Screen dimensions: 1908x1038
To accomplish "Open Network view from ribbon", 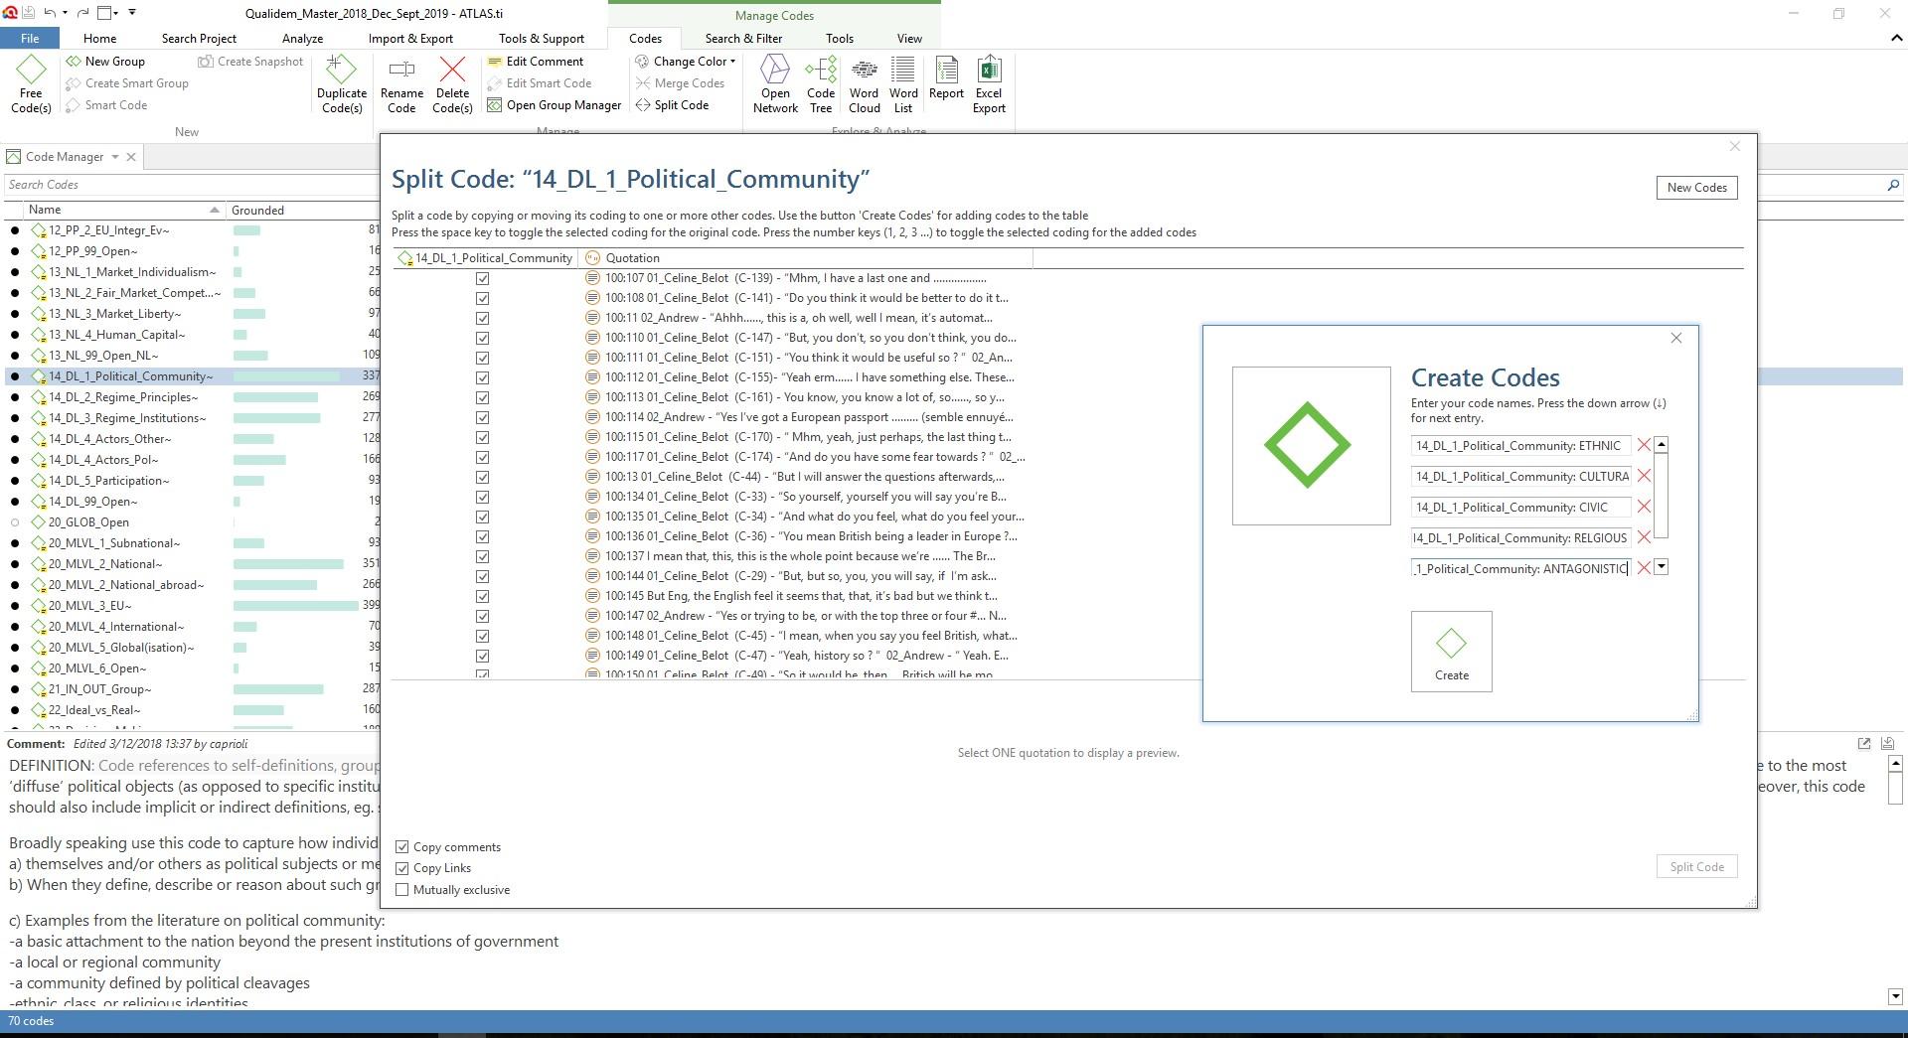I will [x=775, y=84].
